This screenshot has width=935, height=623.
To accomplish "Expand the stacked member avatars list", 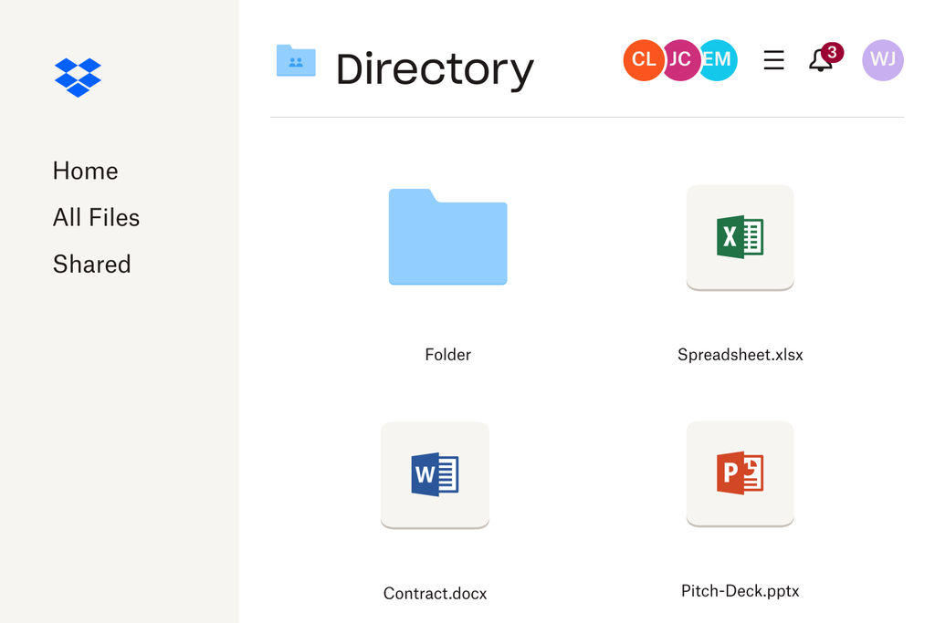I will click(679, 59).
